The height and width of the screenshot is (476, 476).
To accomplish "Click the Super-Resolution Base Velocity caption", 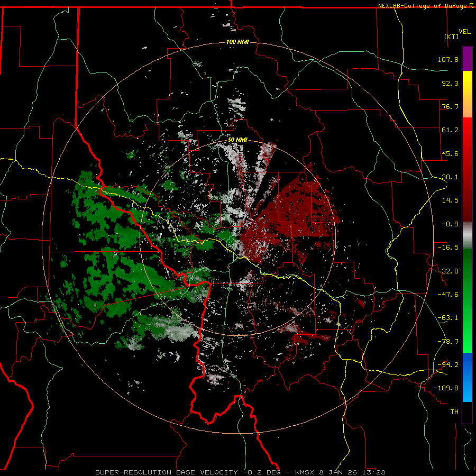I will (240, 472).
